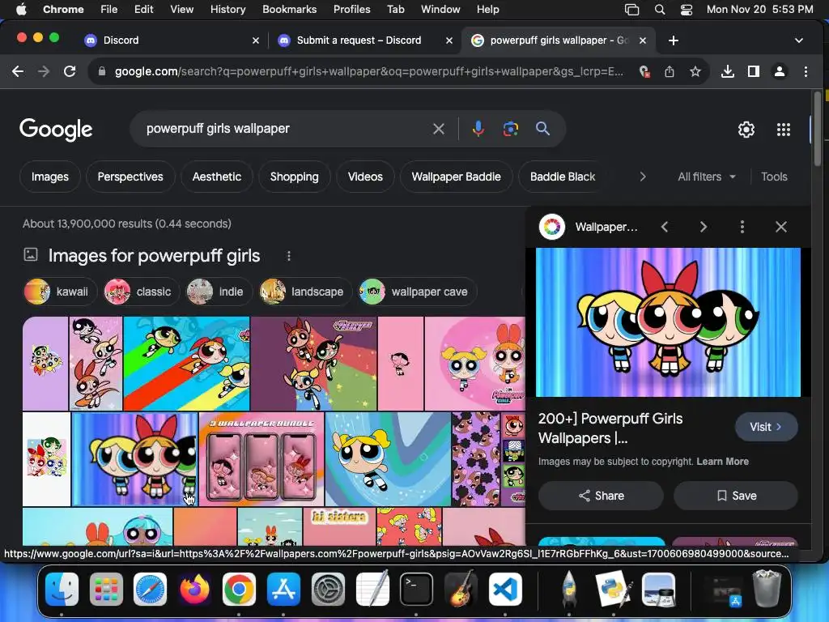The height and width of the screenshot is (622, 829).
Task: Expand the All filters dropdown
Action: click(706, 177)
